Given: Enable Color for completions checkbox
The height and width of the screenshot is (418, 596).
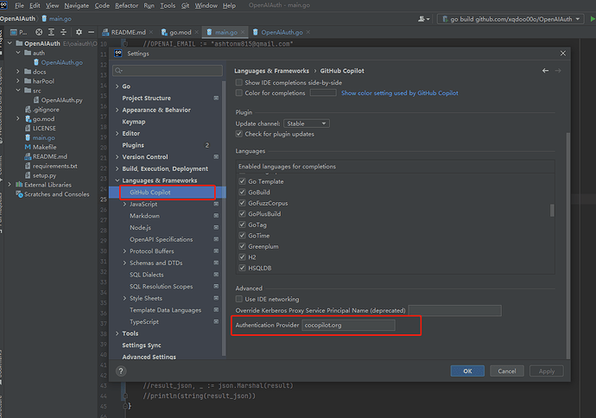Looking at the screenshot, I should coord(238,92).
